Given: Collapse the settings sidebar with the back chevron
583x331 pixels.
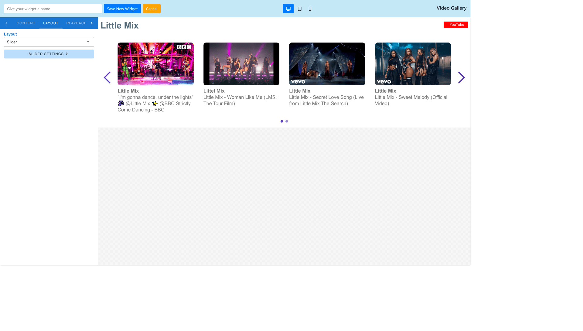Looking at the screenshot, I should coord(6,23).
